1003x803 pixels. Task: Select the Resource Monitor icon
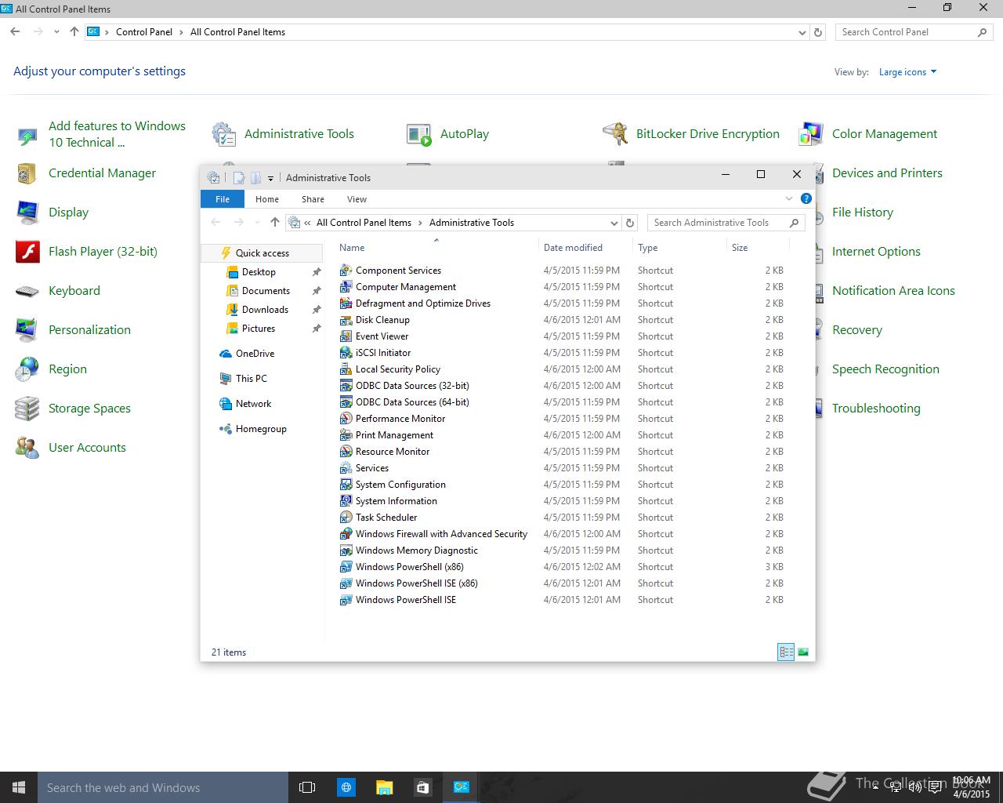346,452
